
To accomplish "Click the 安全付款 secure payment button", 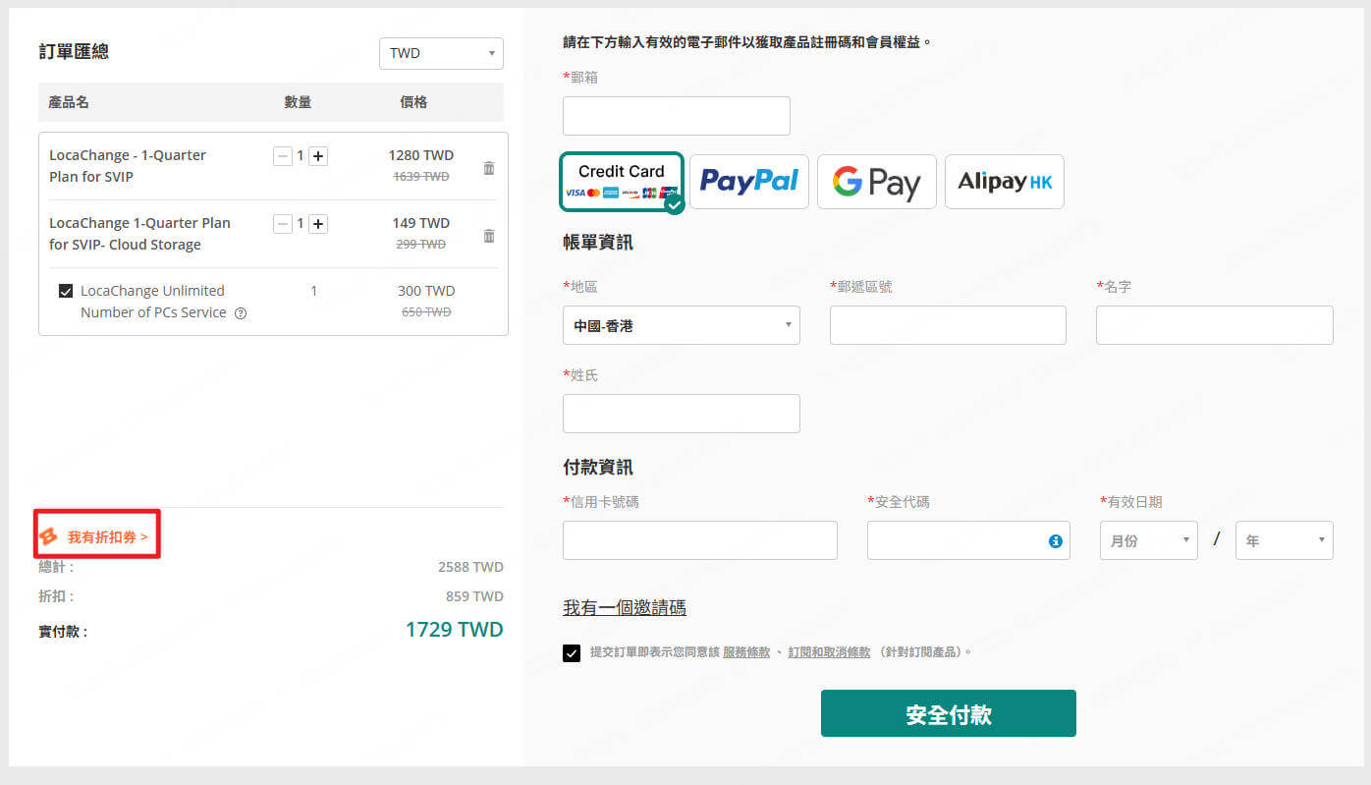I will coord(949,713).
